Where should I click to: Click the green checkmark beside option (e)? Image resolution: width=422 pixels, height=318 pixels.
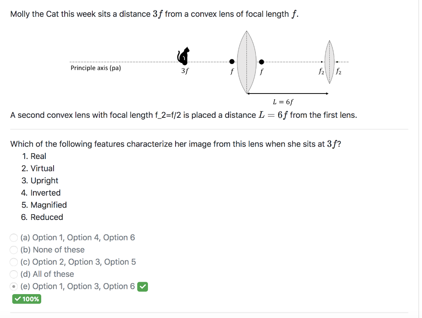143,286
